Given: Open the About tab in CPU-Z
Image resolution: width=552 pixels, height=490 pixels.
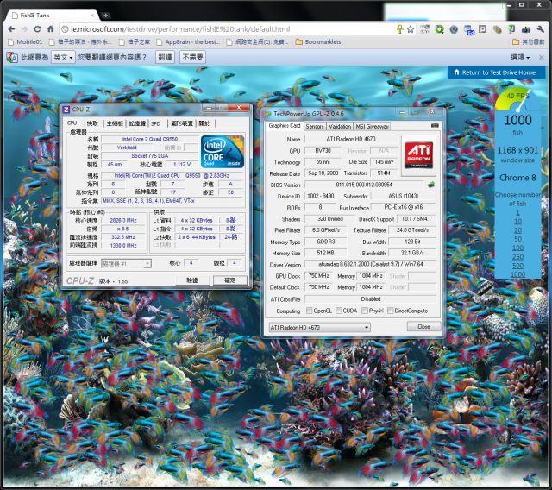Looking at the screenshot, I should 204,123.
